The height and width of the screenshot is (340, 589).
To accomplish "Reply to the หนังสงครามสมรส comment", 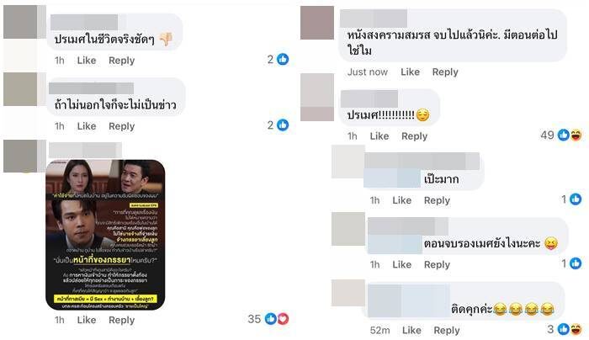I will 445,72.
